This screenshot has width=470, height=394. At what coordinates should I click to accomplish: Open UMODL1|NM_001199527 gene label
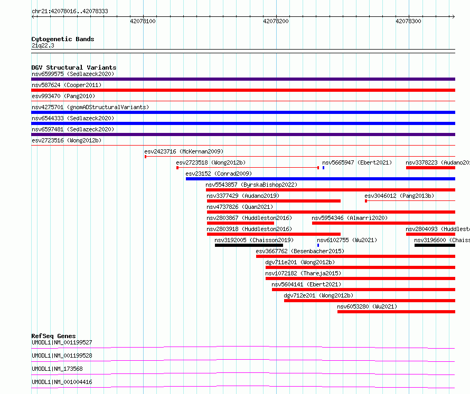[x=62, y=342]
